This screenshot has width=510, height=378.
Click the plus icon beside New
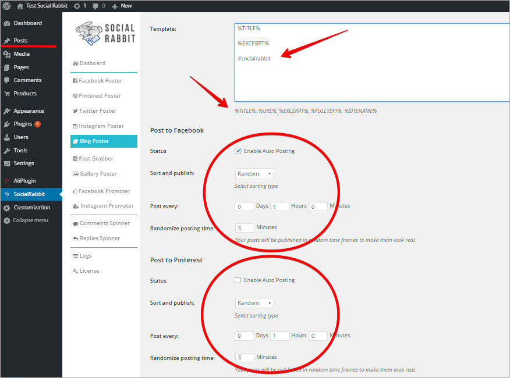115,6
